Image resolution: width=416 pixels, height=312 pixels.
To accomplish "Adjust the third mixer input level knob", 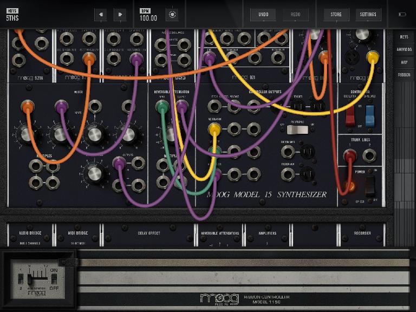I will tap(95, 134).
